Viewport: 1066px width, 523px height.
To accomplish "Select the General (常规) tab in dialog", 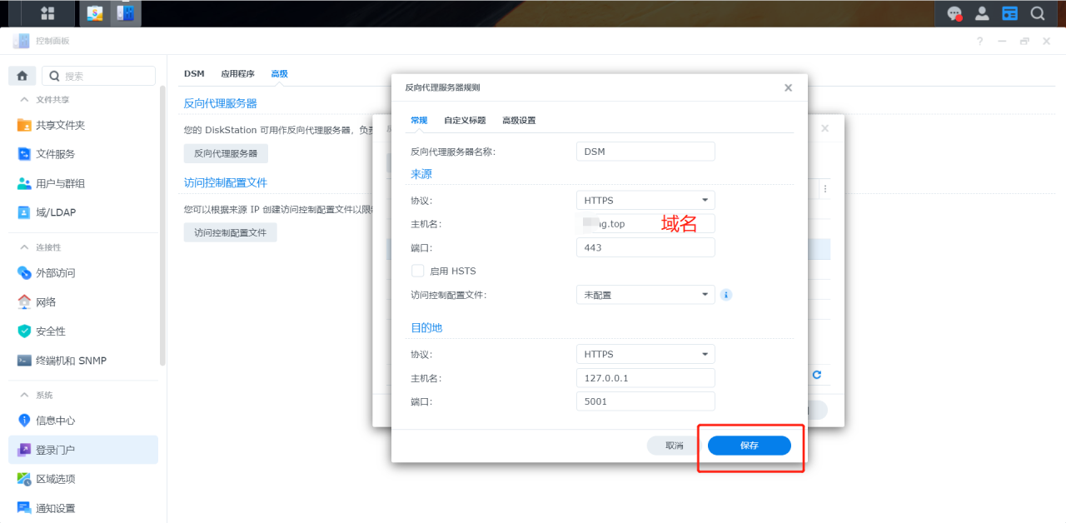I will point(419,121).
